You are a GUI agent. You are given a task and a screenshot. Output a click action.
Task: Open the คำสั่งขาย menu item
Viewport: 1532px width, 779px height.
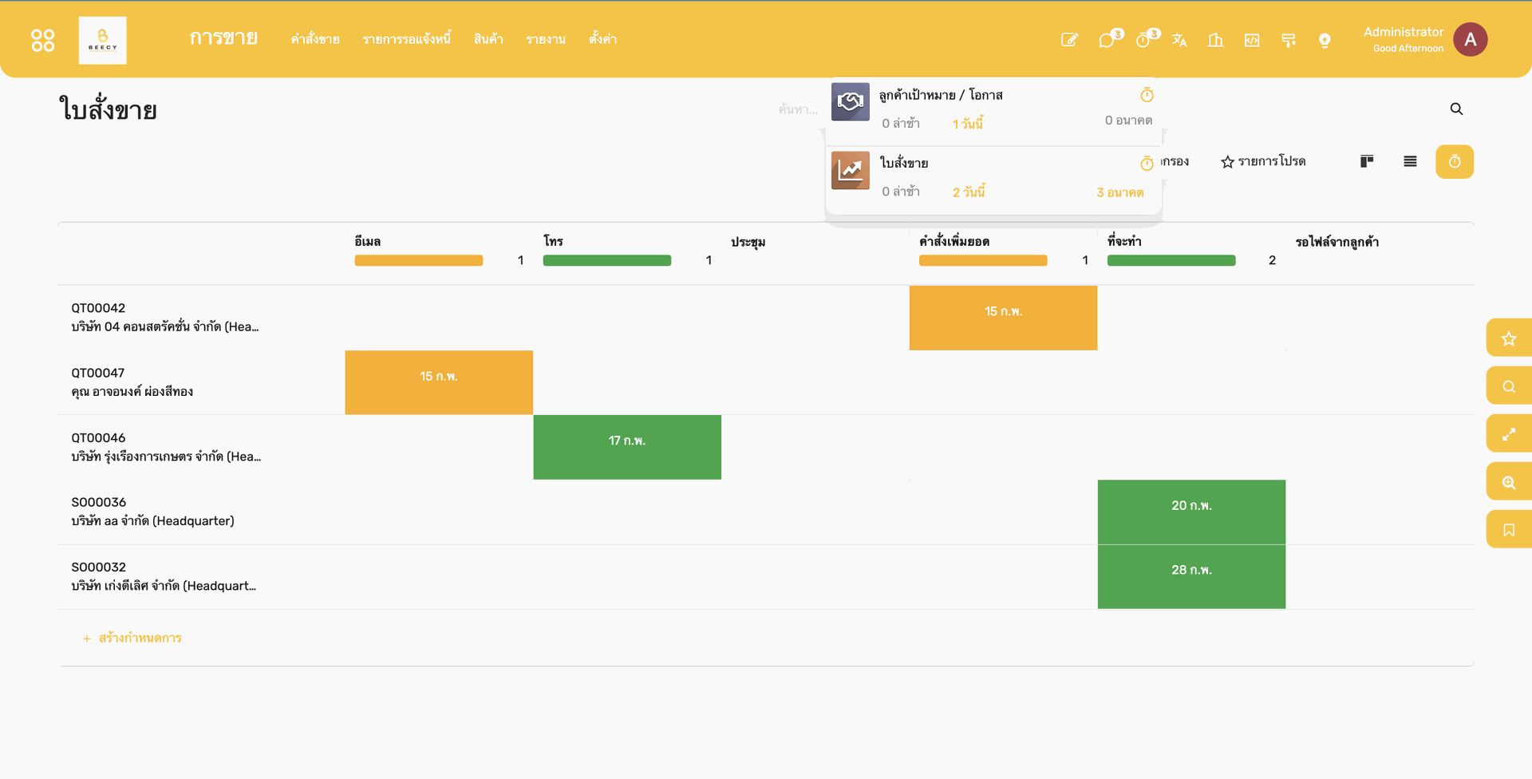[315, 38]
